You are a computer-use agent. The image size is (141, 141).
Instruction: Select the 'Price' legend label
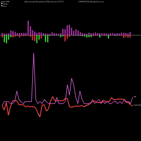click(x=5, y=6)
